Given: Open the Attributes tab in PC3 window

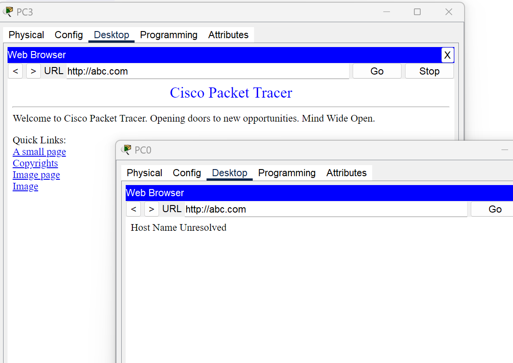Looking at the screenshot, I should tap(228, 35).
